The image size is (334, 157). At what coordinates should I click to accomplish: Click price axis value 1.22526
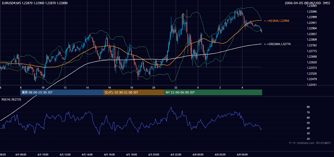click(312, 74)
